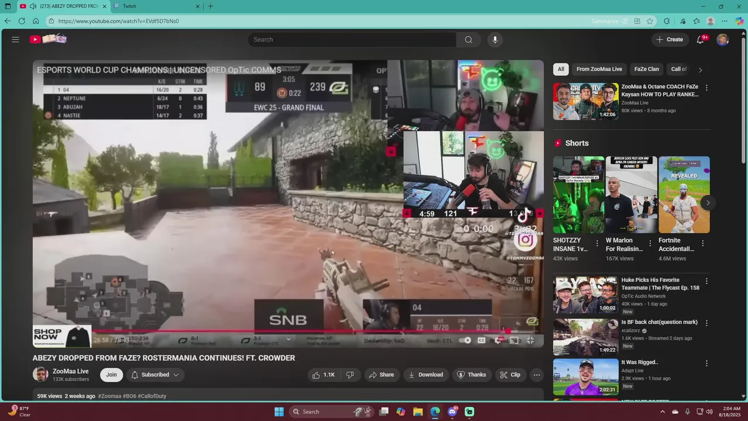Open video player settings gear
The width and height of the screenshot is (748, 421).
pyautogui.click(x=498, y=340)
